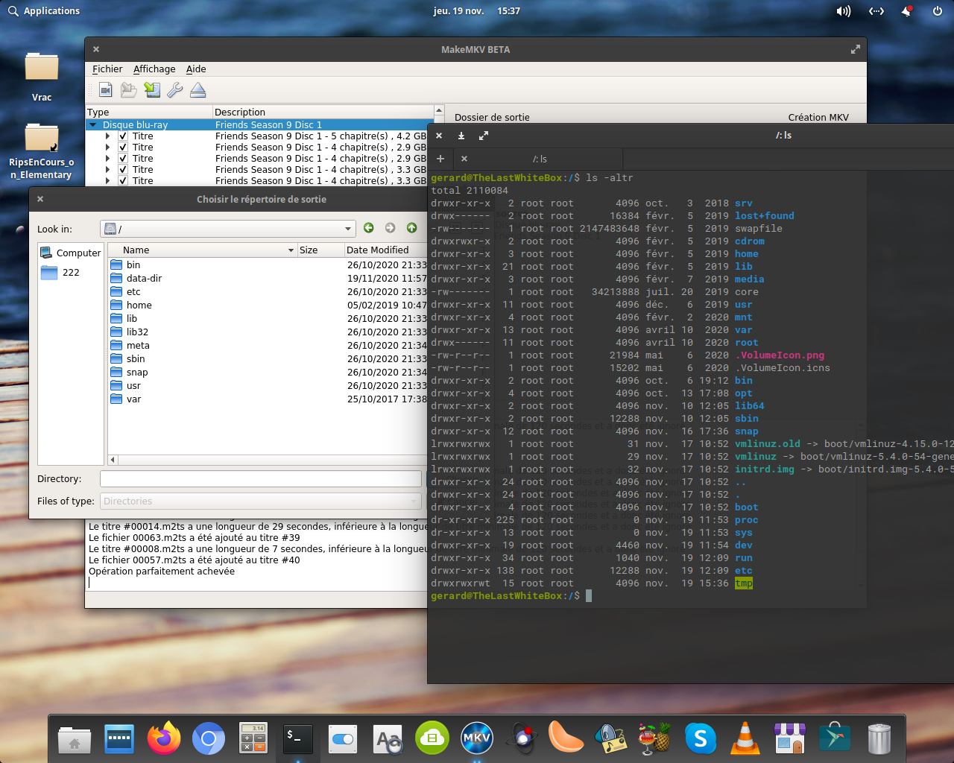Click the MakeMKV title list scroll-up arrow

[x=439, y=110]
